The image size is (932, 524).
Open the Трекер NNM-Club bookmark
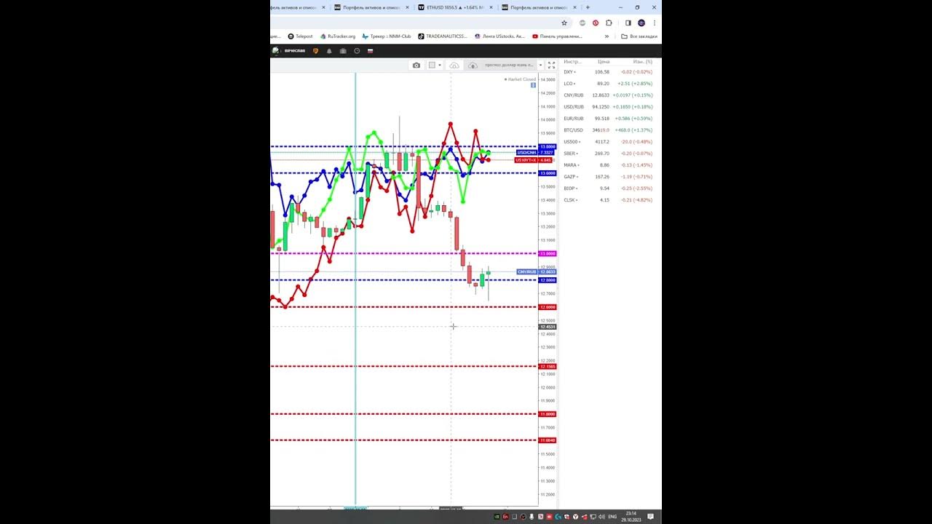[x=387, y=36]
